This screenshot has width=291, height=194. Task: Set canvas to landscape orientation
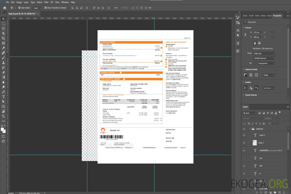pos(259,43)
